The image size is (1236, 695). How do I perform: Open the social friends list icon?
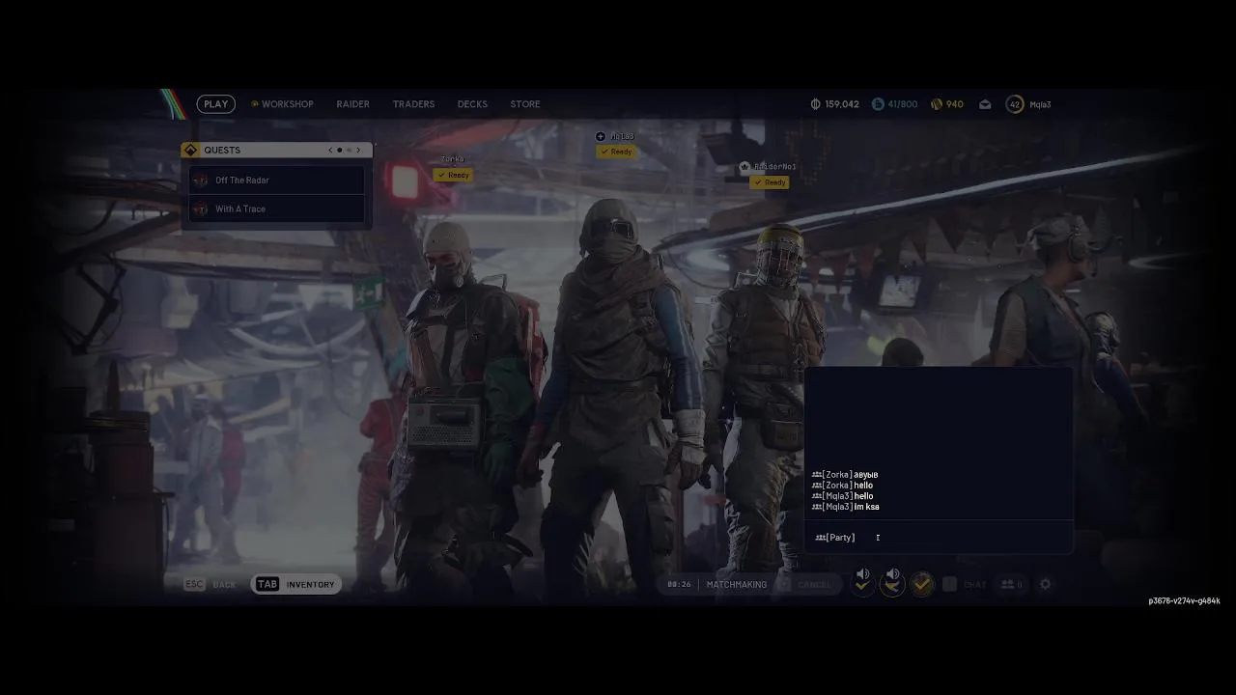(x=1012, y=584)
